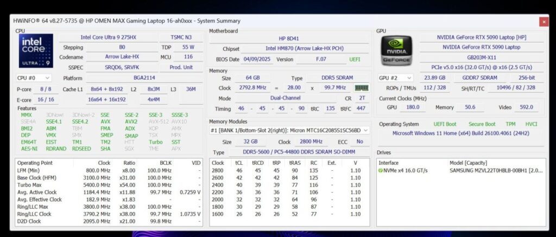Select the 2600 clock timing row
The height and width of the screenshot is (237, 556).
289,177
